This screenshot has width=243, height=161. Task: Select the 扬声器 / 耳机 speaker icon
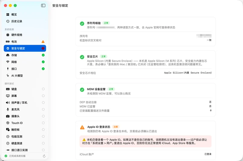8,103
